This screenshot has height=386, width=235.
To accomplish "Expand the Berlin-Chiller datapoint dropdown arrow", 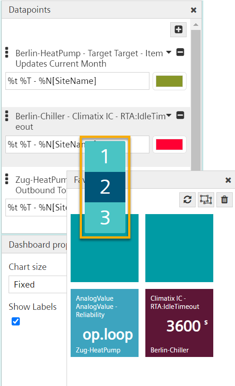I will [x=168, y=115].
